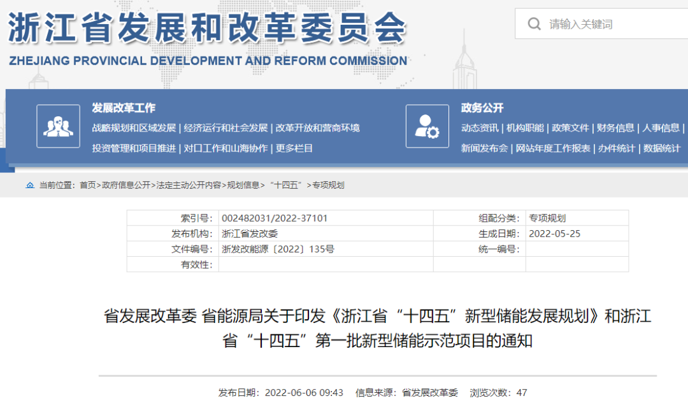This screenshot has width=688, height=417.
Task: Select 改革开放和营商环境 menu item
Action: (318, 128)
